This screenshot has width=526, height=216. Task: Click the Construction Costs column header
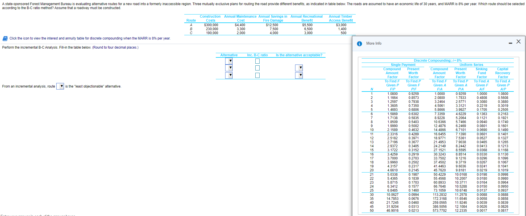pos(210,18)
